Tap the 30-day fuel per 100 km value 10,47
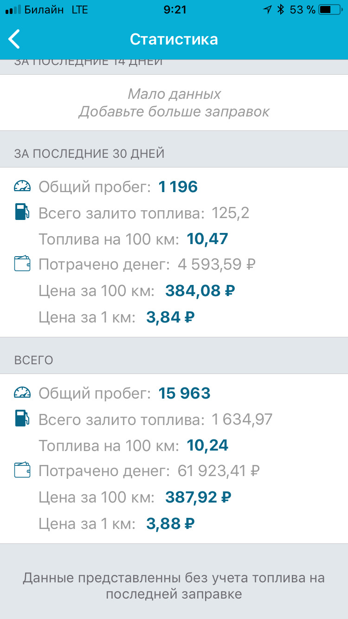 (x=207, y=239)
